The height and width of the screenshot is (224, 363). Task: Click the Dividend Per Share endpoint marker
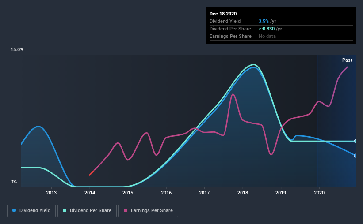pos(355,141)
